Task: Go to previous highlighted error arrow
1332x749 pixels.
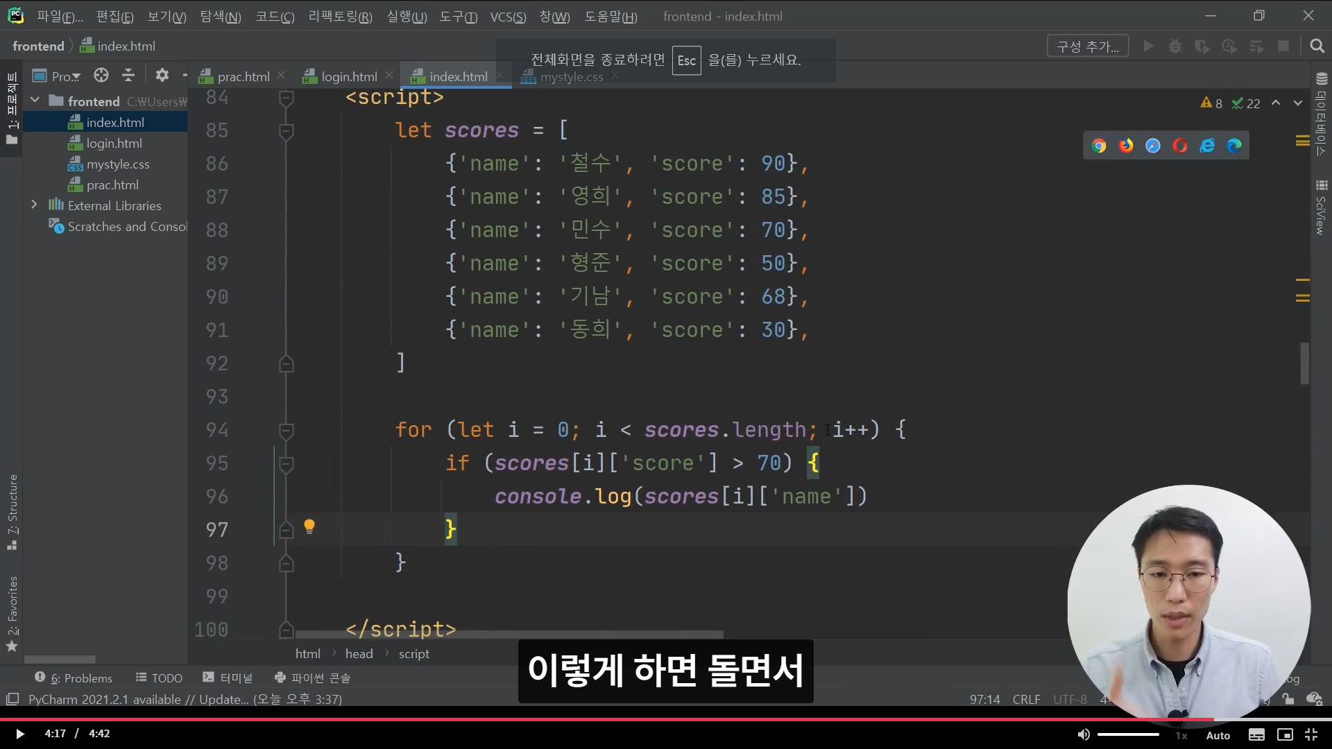Action: 1276,103
